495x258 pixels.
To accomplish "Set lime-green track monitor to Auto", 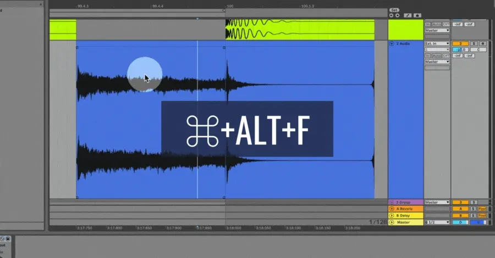I will tap(437, 24).
